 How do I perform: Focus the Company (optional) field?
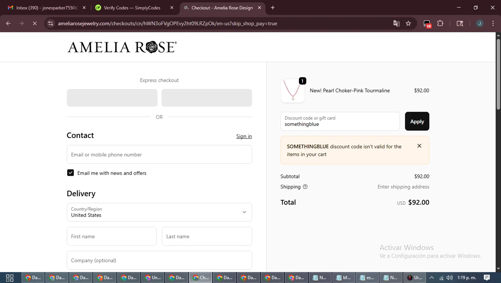tap(159, 260)
